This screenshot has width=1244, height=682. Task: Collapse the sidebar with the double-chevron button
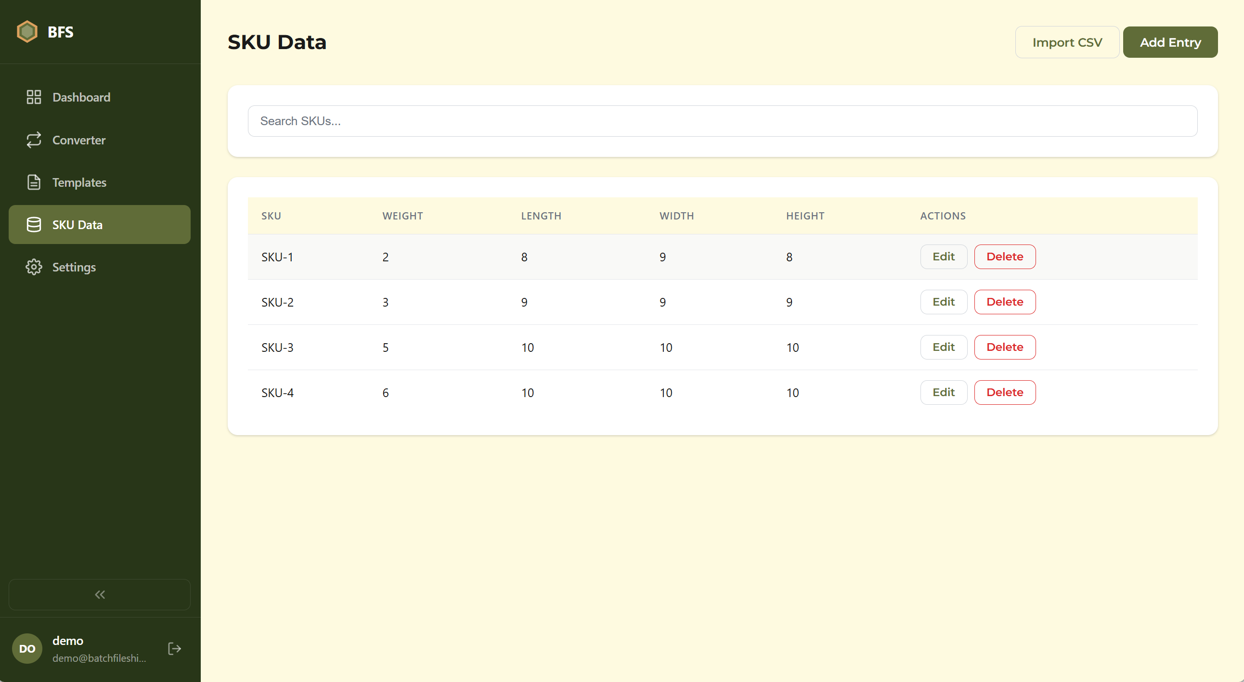(99, 594)
